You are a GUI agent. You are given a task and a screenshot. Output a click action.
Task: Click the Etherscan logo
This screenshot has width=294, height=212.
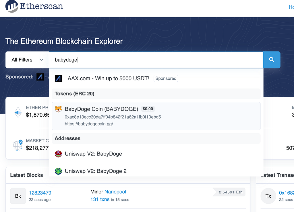point(34,6)
